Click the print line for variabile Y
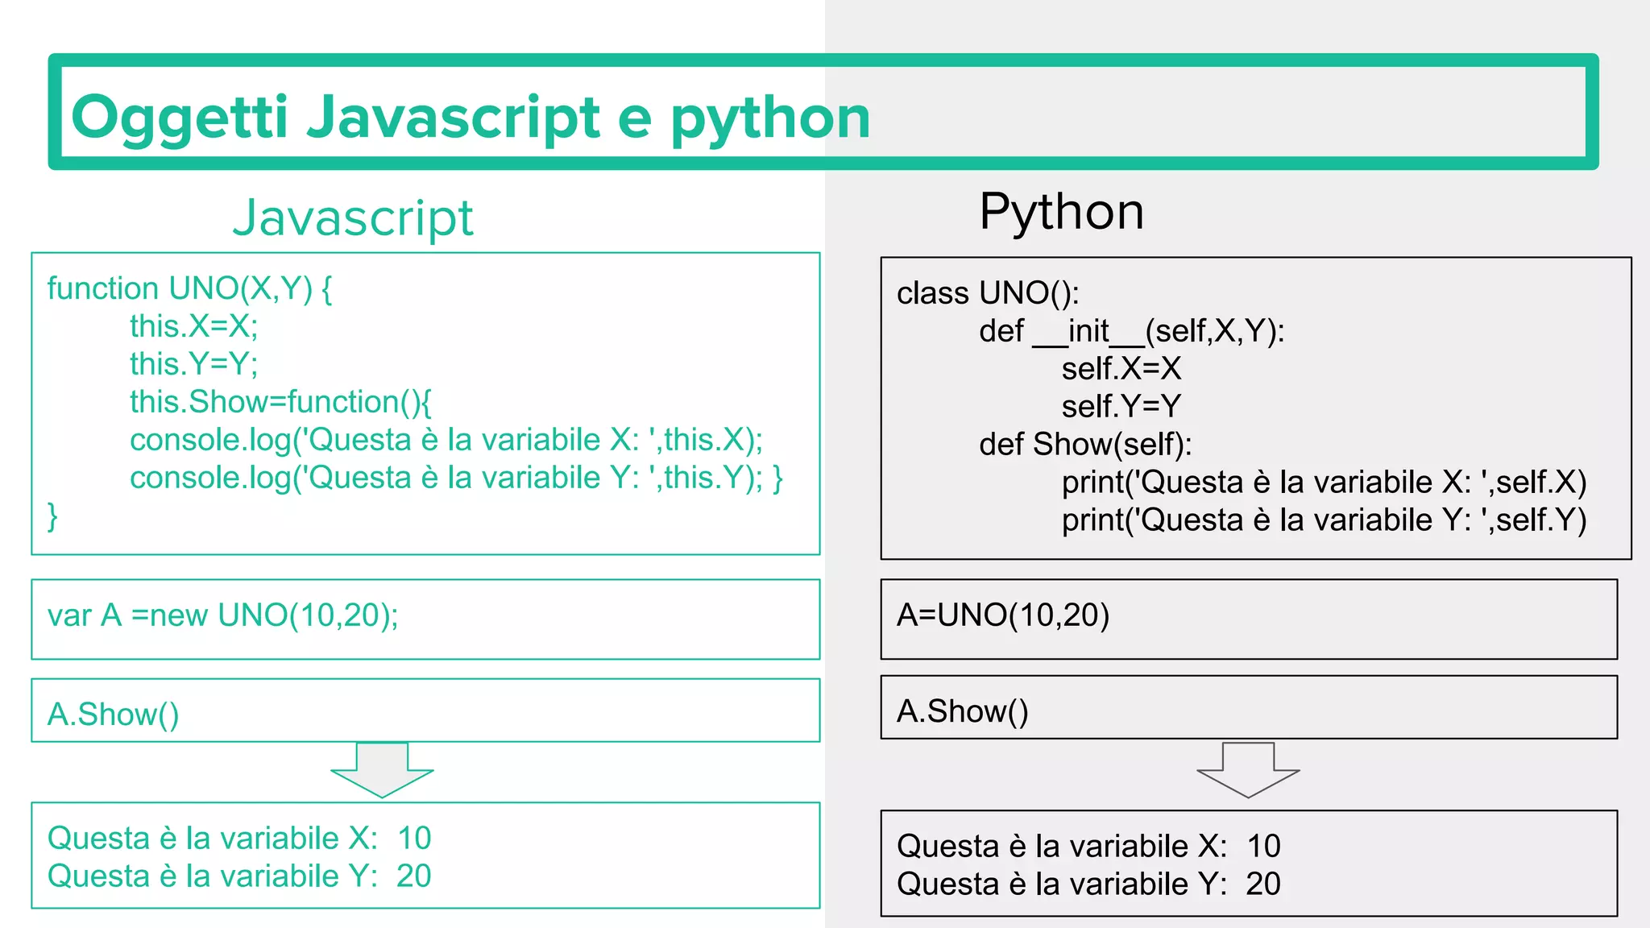 1324,520
